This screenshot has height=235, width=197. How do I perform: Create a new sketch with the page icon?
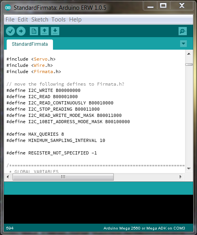[x=34, y=31]
